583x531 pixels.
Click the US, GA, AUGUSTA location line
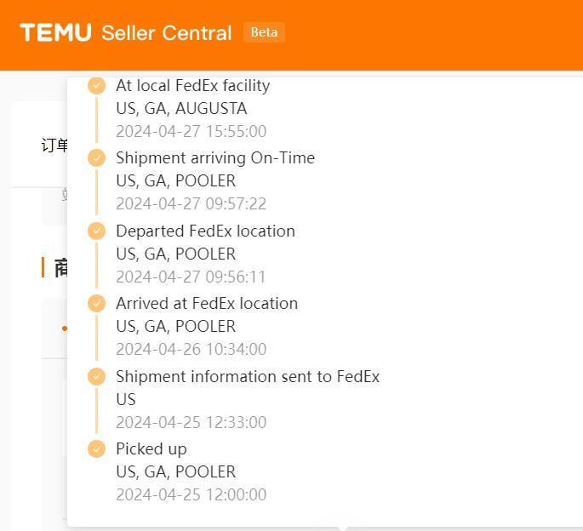coord(181,109)
